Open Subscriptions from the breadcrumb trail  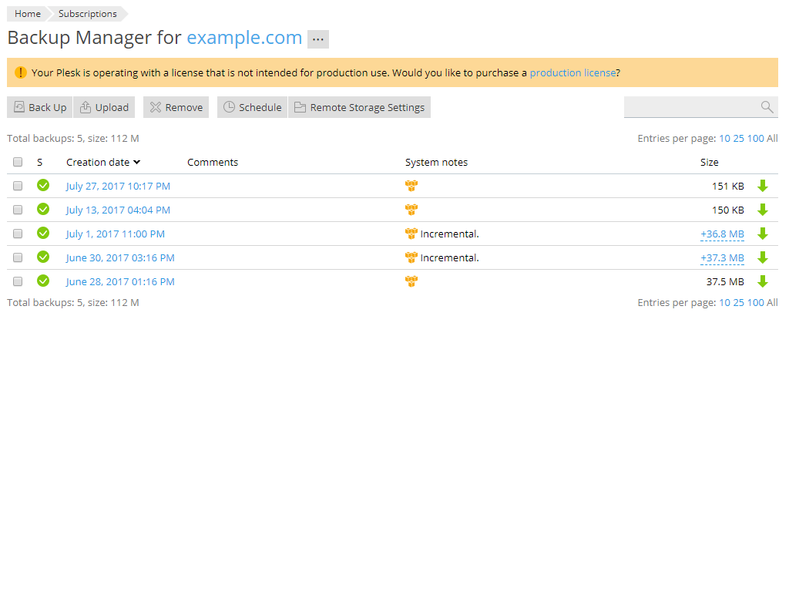[86, 13]
